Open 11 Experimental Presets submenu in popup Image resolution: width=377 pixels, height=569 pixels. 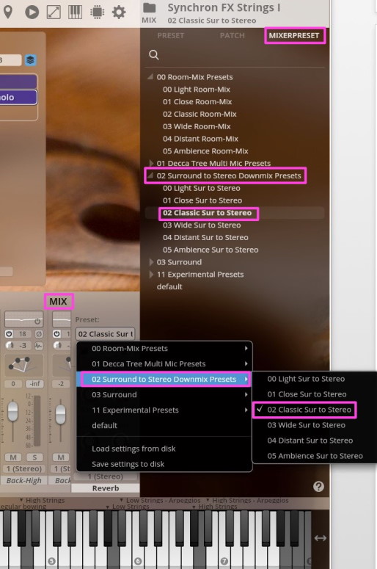point(164,410)
